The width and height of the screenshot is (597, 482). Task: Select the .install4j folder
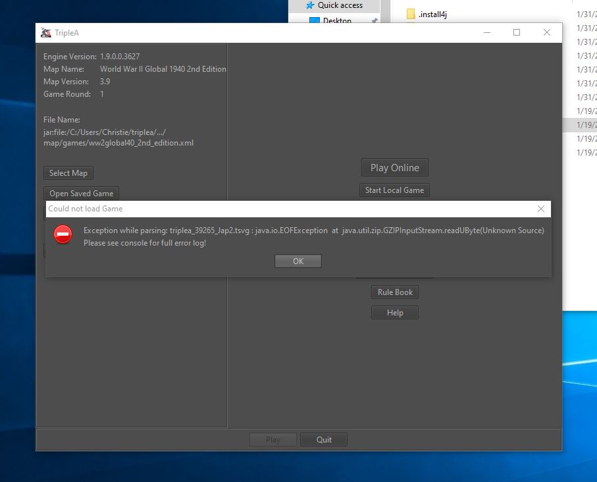[433, 14]
